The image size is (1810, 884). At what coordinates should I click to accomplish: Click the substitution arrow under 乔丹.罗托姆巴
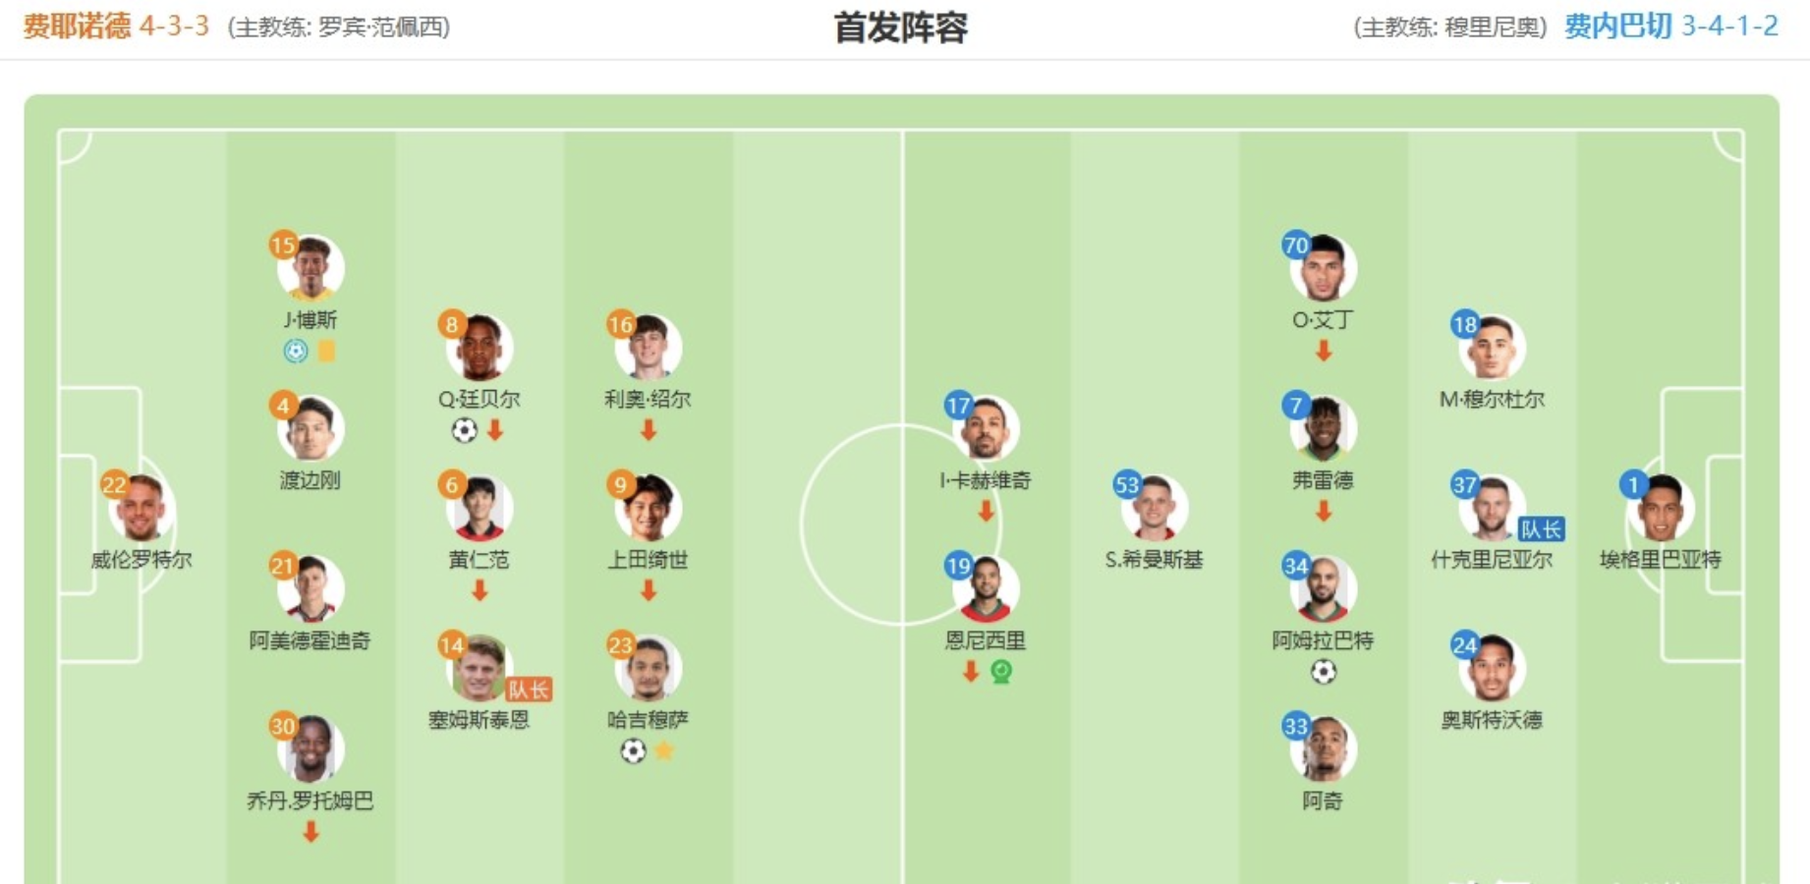311,832
